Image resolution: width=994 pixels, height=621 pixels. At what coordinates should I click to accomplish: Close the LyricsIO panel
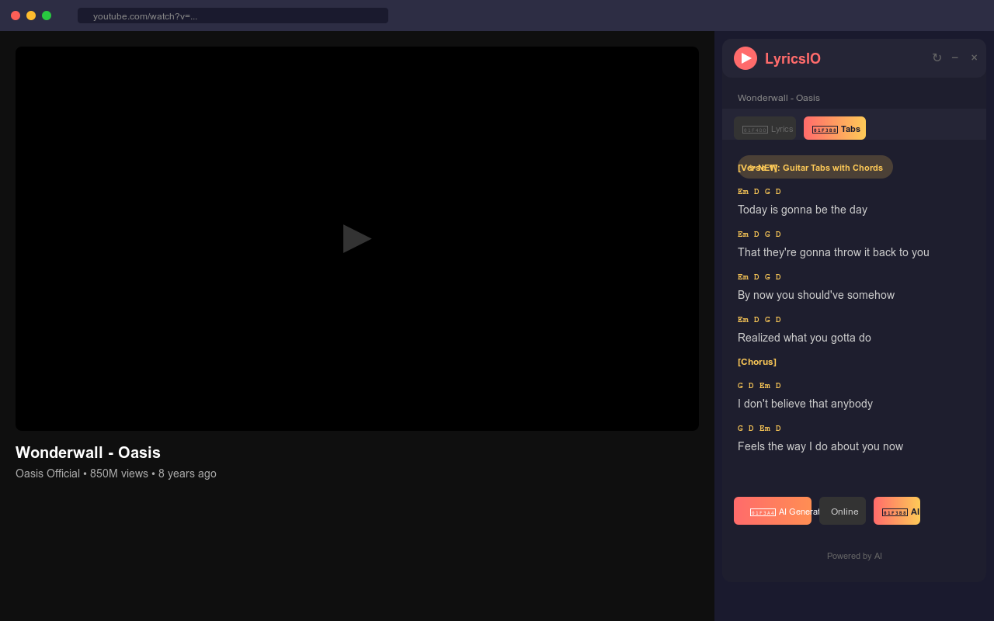point(974,58)
